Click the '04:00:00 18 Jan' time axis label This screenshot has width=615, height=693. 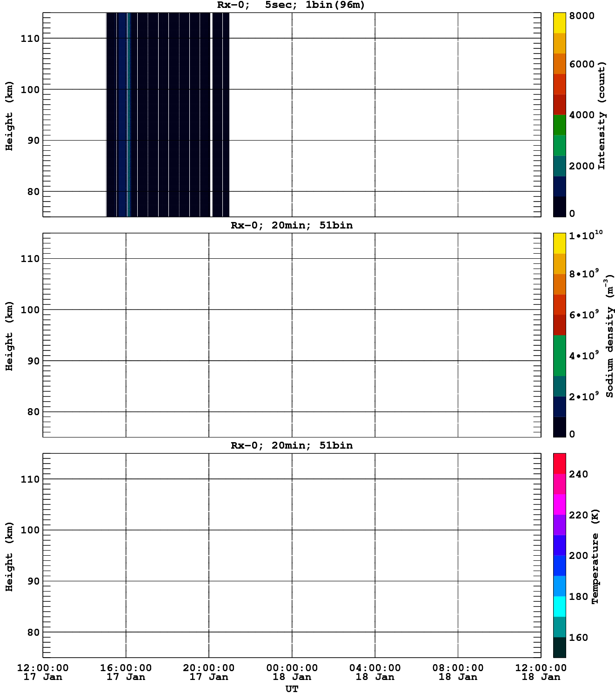[x=375, y=673]
